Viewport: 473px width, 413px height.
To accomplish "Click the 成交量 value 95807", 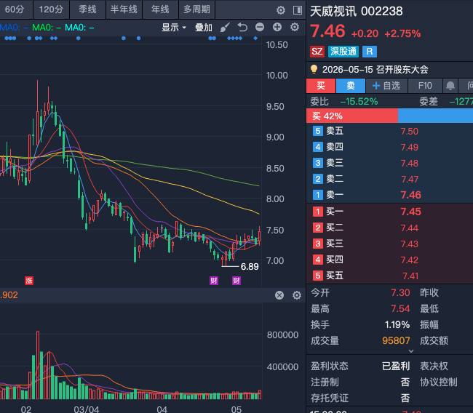I will (x=396, y=340).
